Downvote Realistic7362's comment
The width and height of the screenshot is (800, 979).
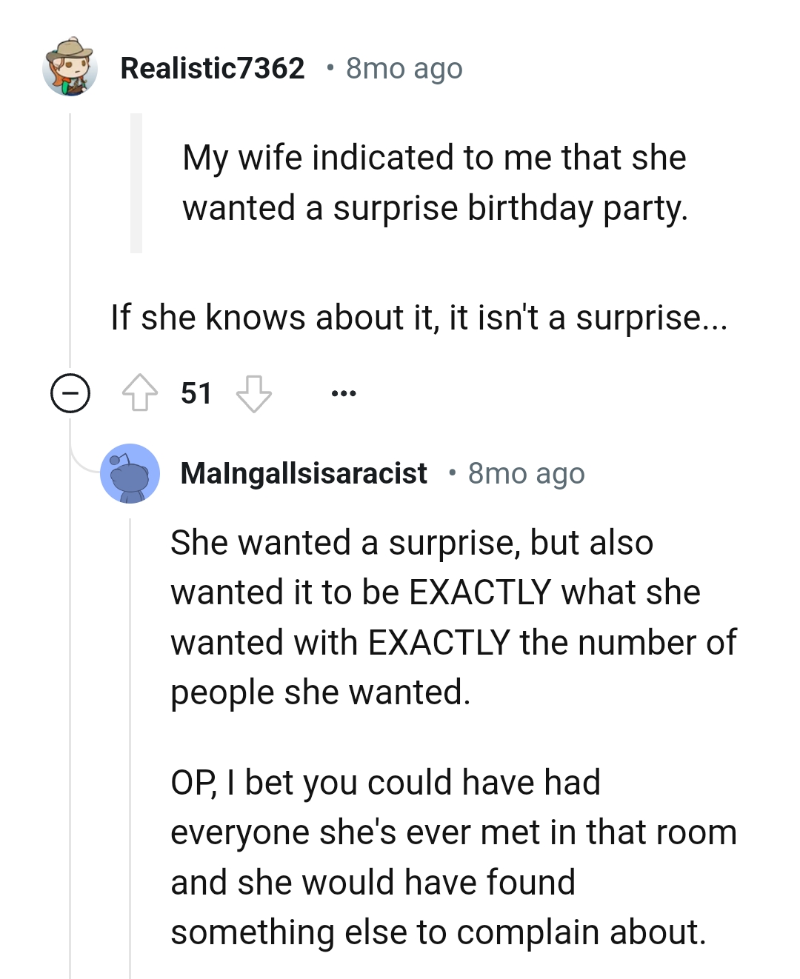(x=255, y=392)
